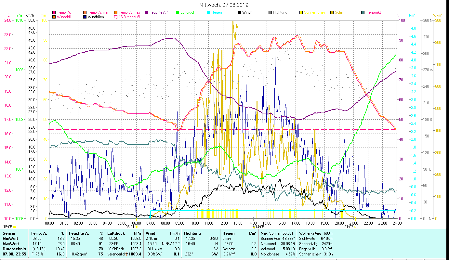The image size is (449, 260).
Task: Click the Luftdruck column header in data table
Action: tap(116, 233)
